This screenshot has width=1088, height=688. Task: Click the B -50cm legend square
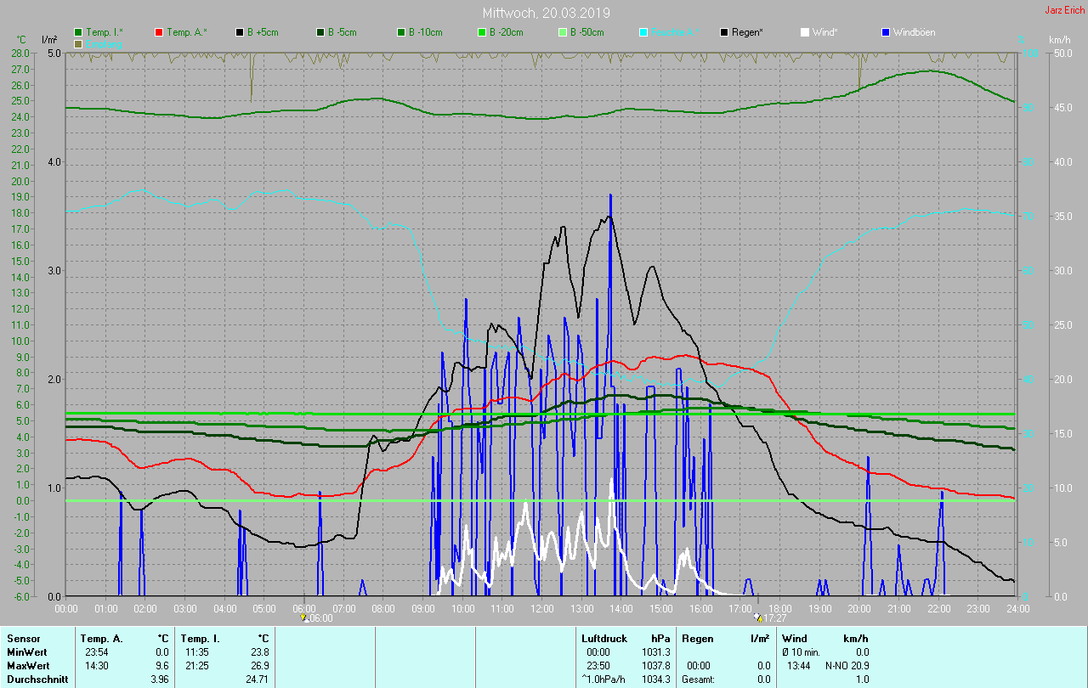click(x=563, y=32)
